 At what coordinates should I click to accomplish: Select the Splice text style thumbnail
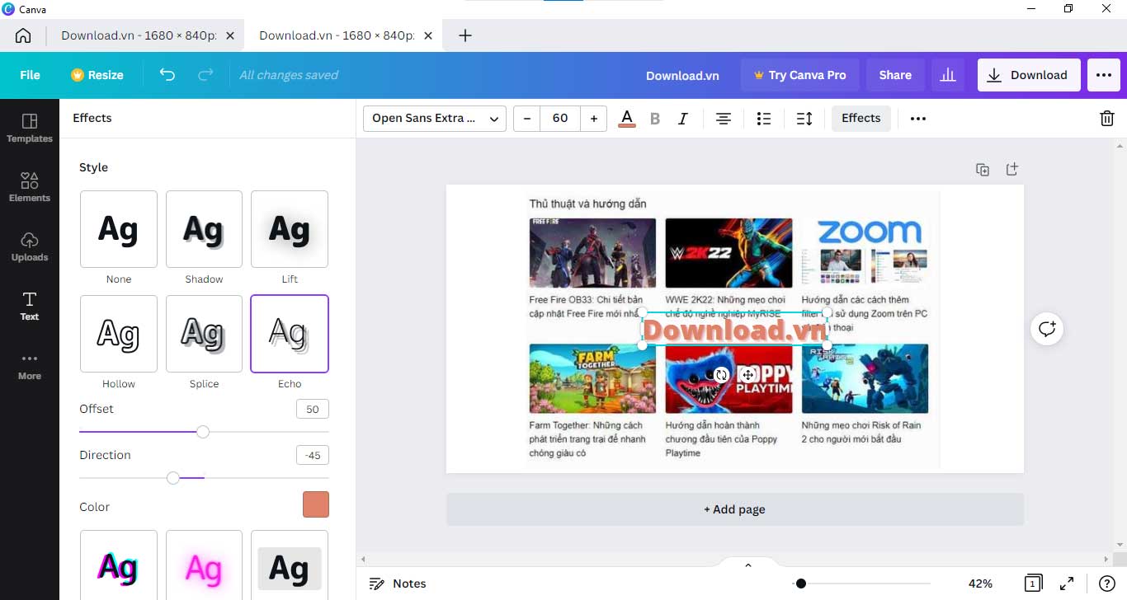[x=204, y=334]
